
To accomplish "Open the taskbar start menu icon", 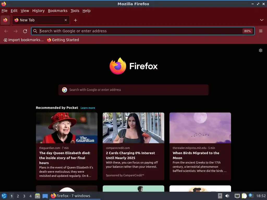I will click(4, 196).
